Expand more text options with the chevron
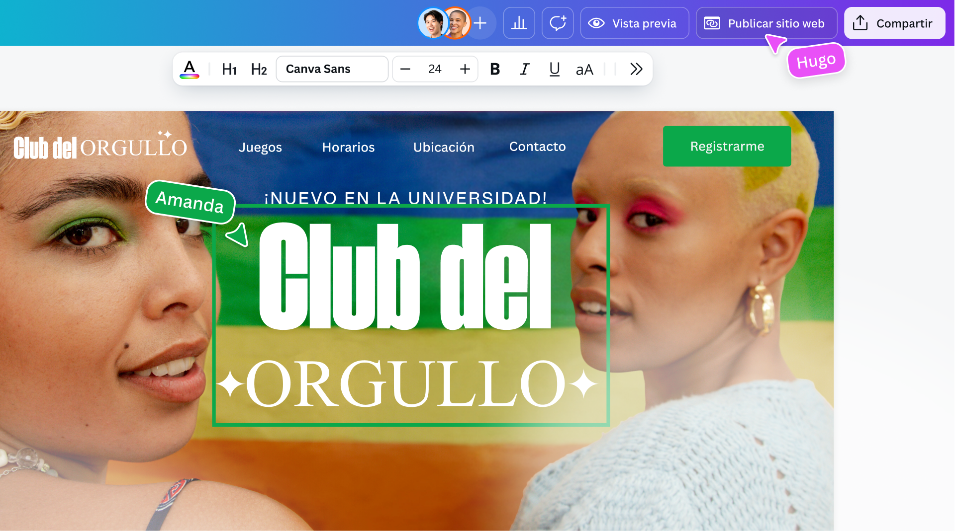 pyautogui.click(x=636, y=69)
